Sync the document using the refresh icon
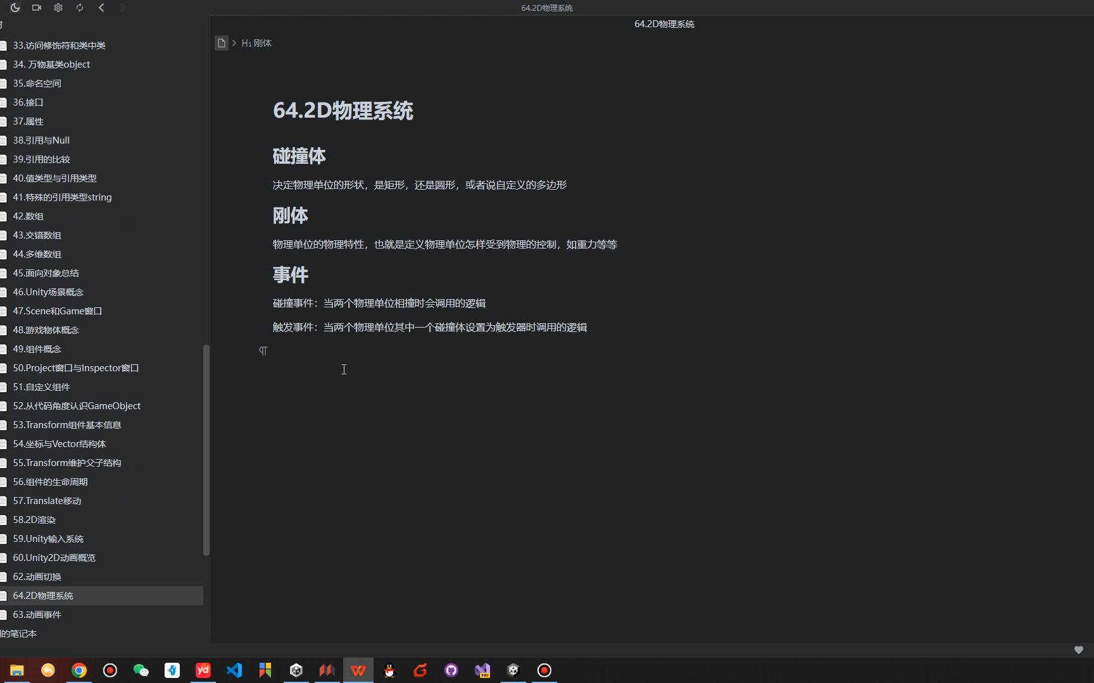Image resolution: width=1094 pixels, height=683 pixels. (x=80, y=8)
